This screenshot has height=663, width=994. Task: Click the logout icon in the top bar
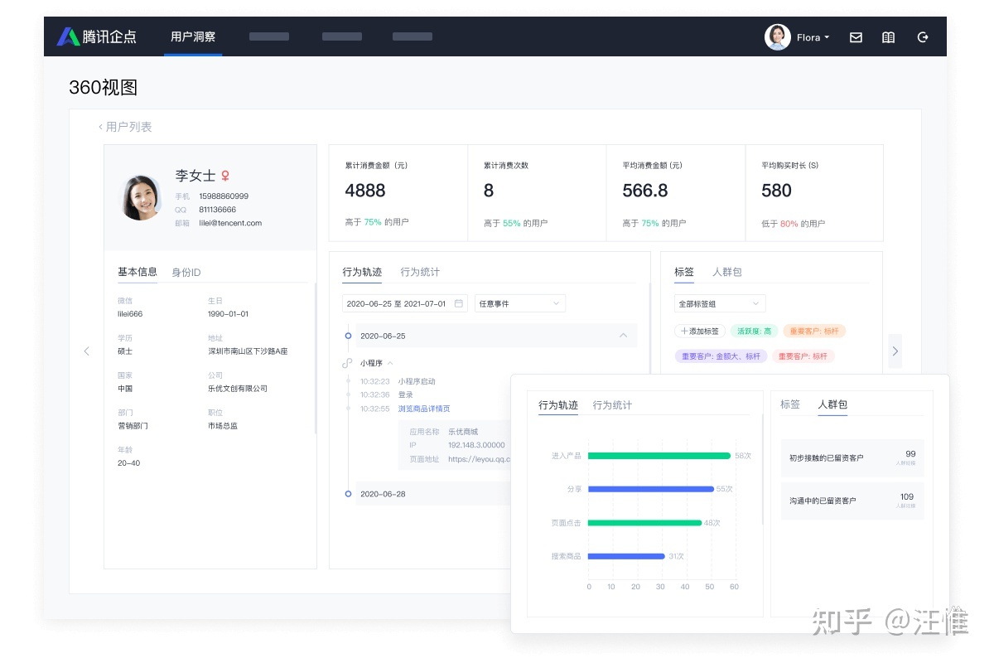[922, 36]
